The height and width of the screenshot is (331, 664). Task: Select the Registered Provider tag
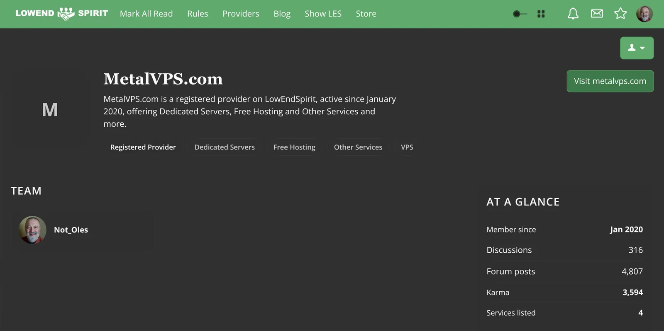pos(143,147)
